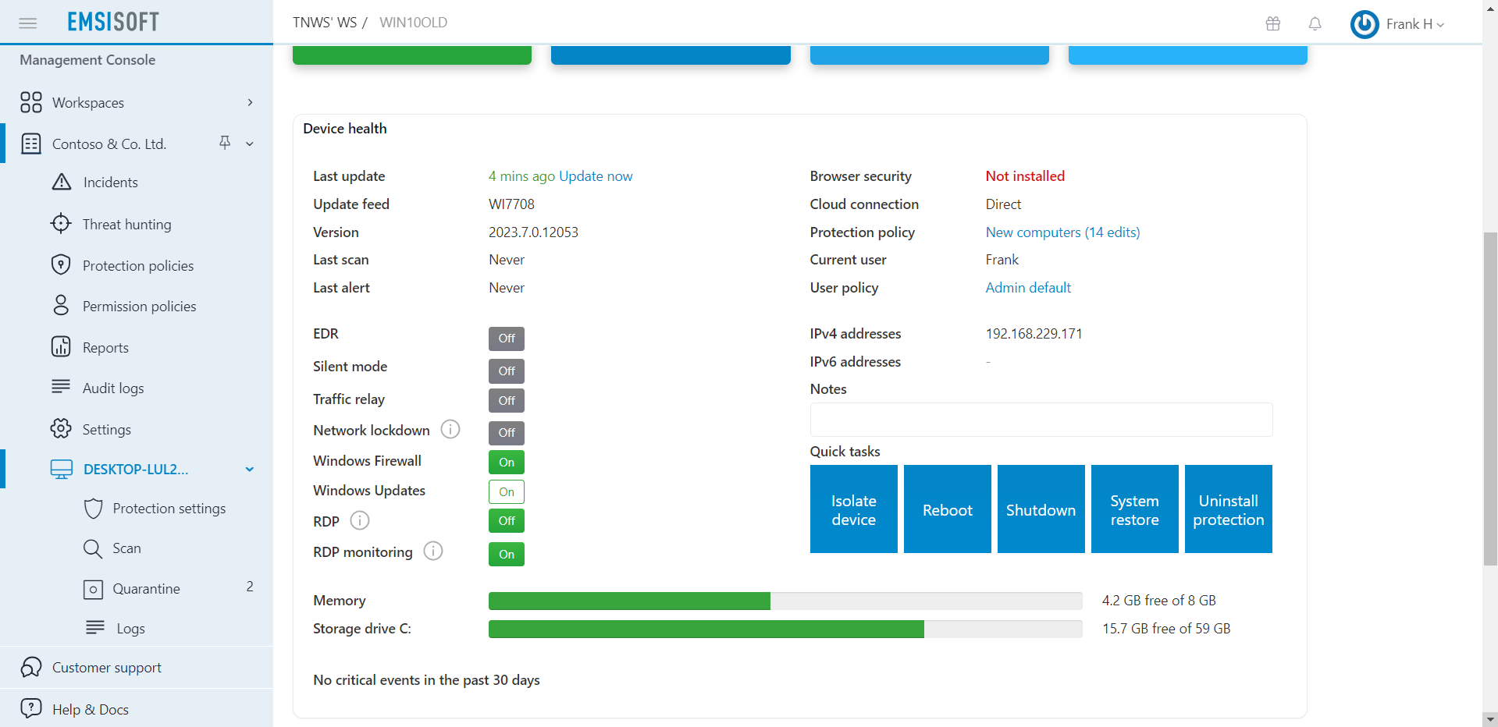This screenshot has width=1498, height=727.
Task: Go to Protection policies
Action: point(138,266)
